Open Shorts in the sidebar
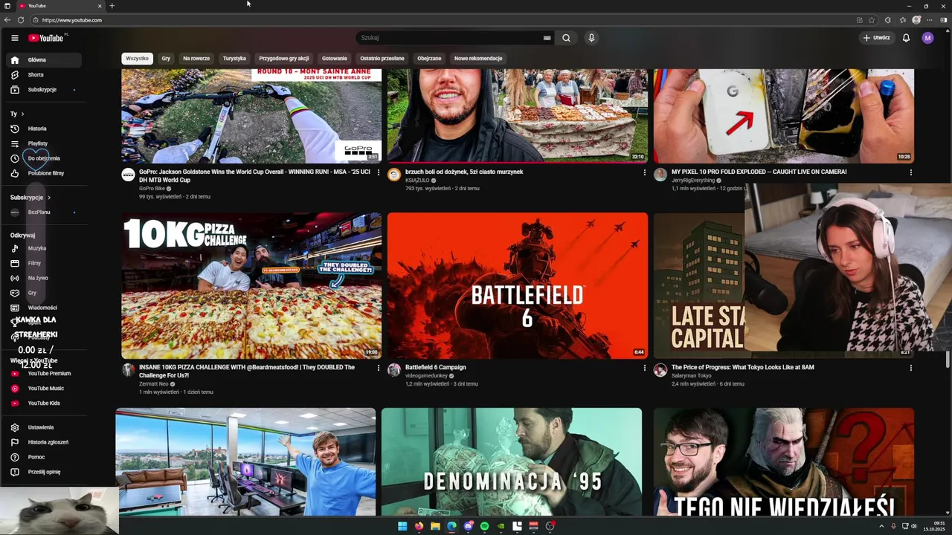Viewport: 952px width, 535px height. 44,75
